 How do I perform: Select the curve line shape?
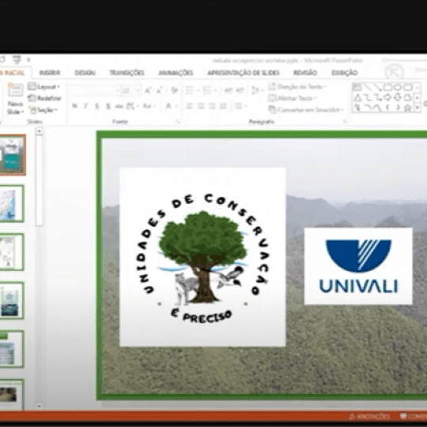377,108
